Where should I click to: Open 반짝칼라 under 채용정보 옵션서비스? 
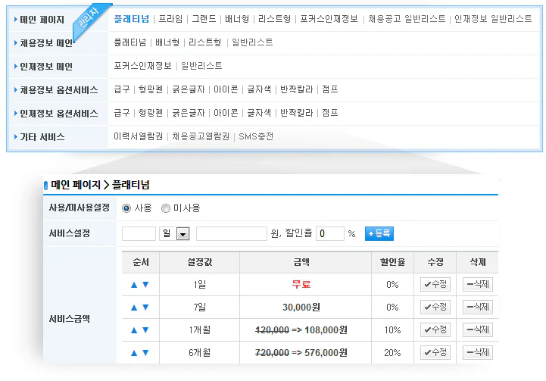[297, 89]
